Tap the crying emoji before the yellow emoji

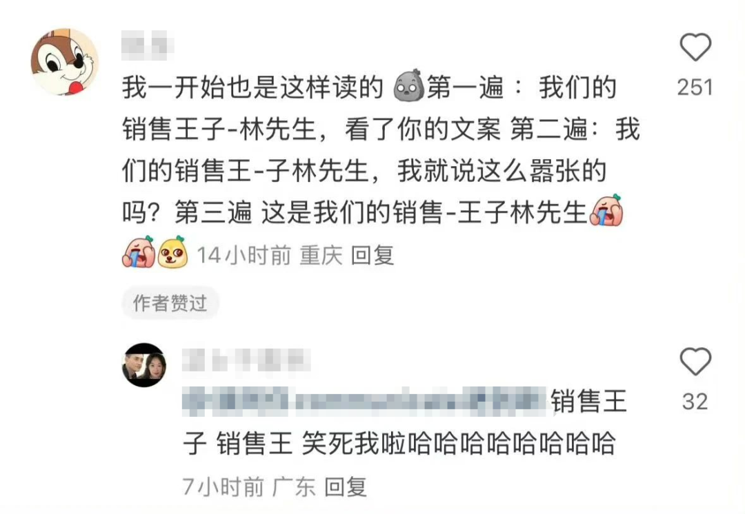pos(139,252)
